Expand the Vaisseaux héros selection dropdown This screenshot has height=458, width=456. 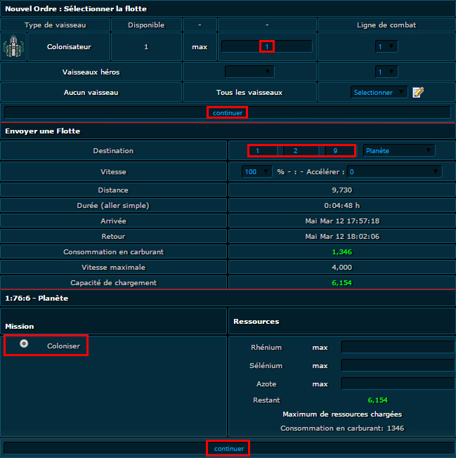(x=249, y=72)
